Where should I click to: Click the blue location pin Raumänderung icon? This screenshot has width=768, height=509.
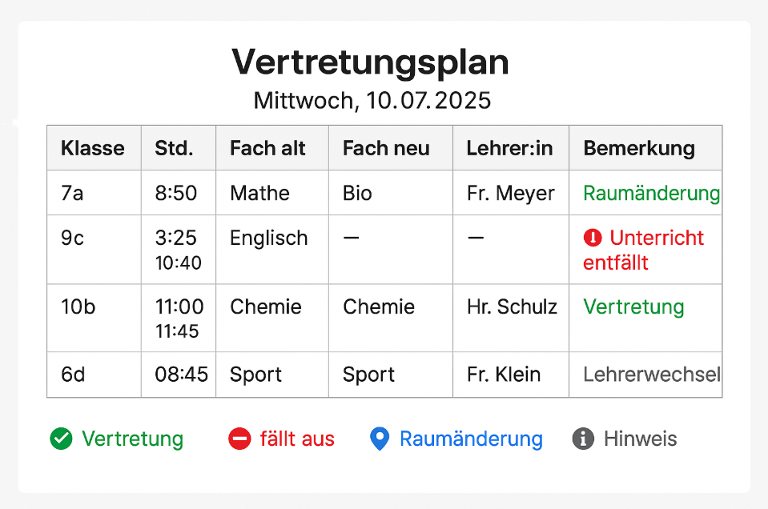click(380, 439)
